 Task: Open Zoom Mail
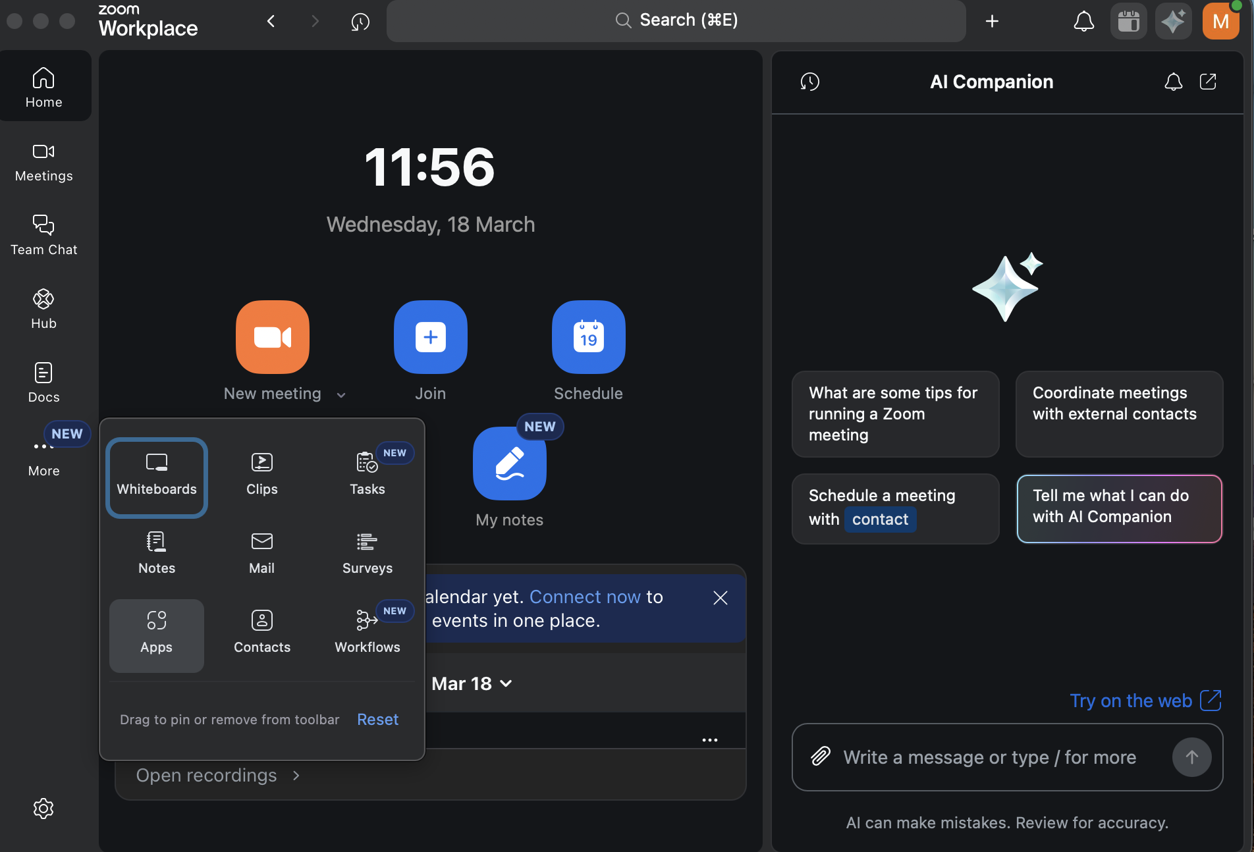pyautogui.click(x=261, y=553)
